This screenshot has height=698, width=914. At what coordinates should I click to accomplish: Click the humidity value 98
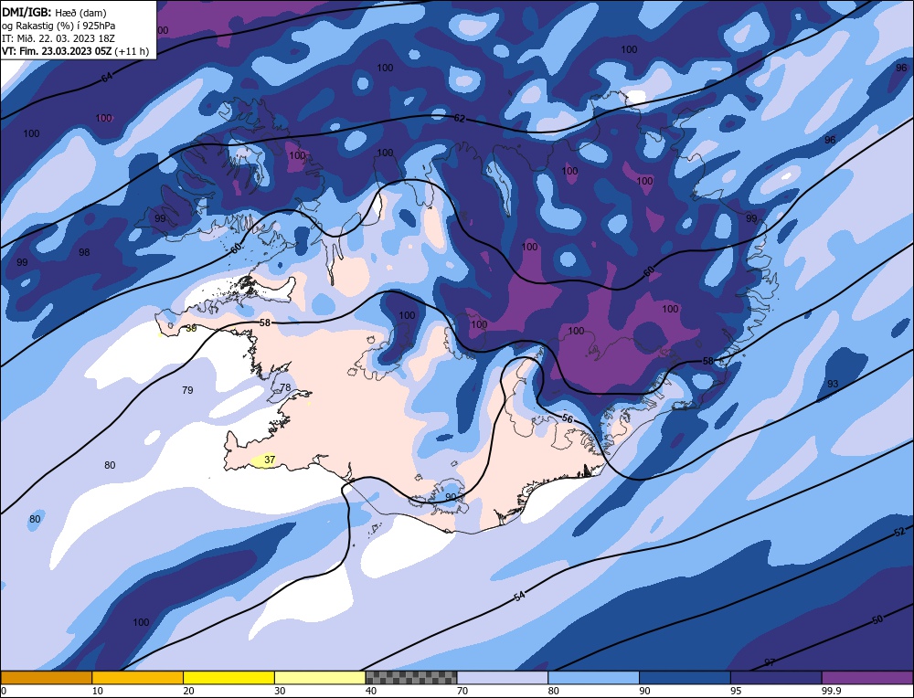point(84,252)
